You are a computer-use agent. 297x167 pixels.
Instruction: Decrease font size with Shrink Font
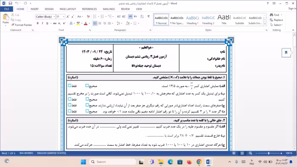click(x=73, y=17)
